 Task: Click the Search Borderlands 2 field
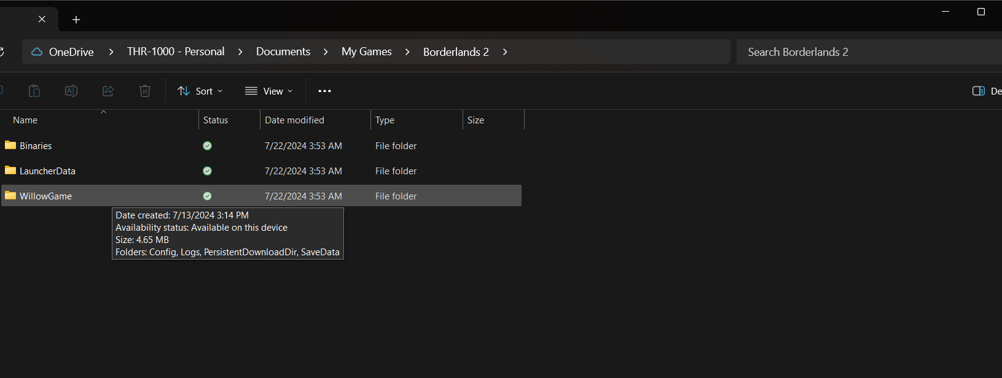click(869, 52)
